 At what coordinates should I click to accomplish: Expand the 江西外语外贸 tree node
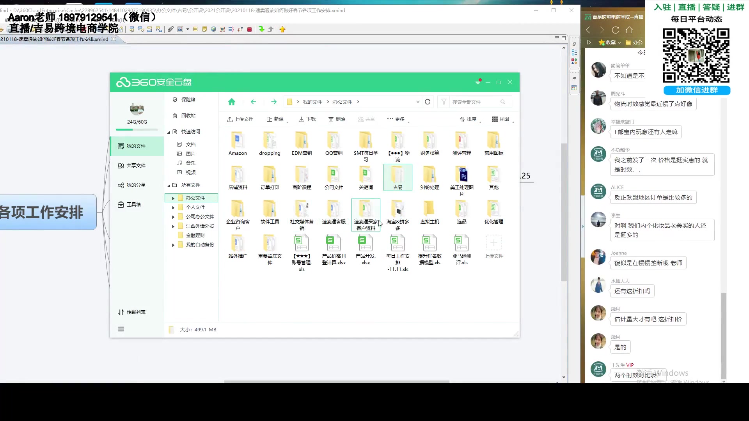(x=173, y=226)
